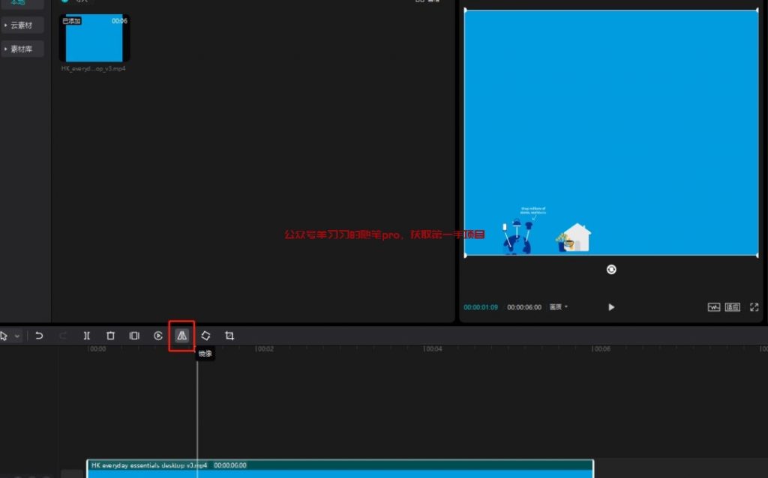The image size is (768, 478).
Task: Click the fit-to-window (适应) preview button
Action: coord(733,307)
